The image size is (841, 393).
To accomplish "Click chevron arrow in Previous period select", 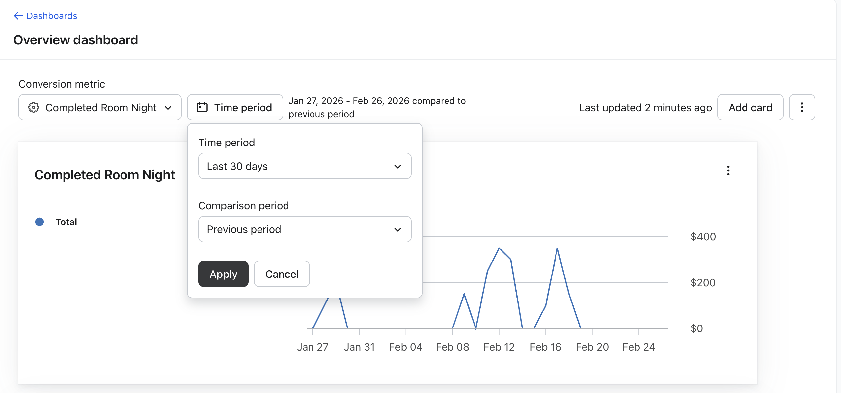I will 397,229.
